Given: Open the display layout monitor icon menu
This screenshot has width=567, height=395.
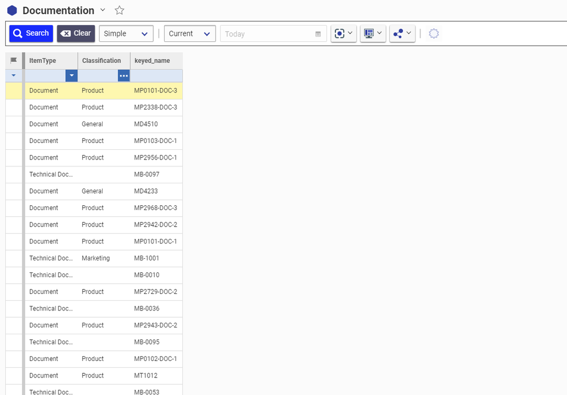Looking at the screenshot, I should 373,33.
